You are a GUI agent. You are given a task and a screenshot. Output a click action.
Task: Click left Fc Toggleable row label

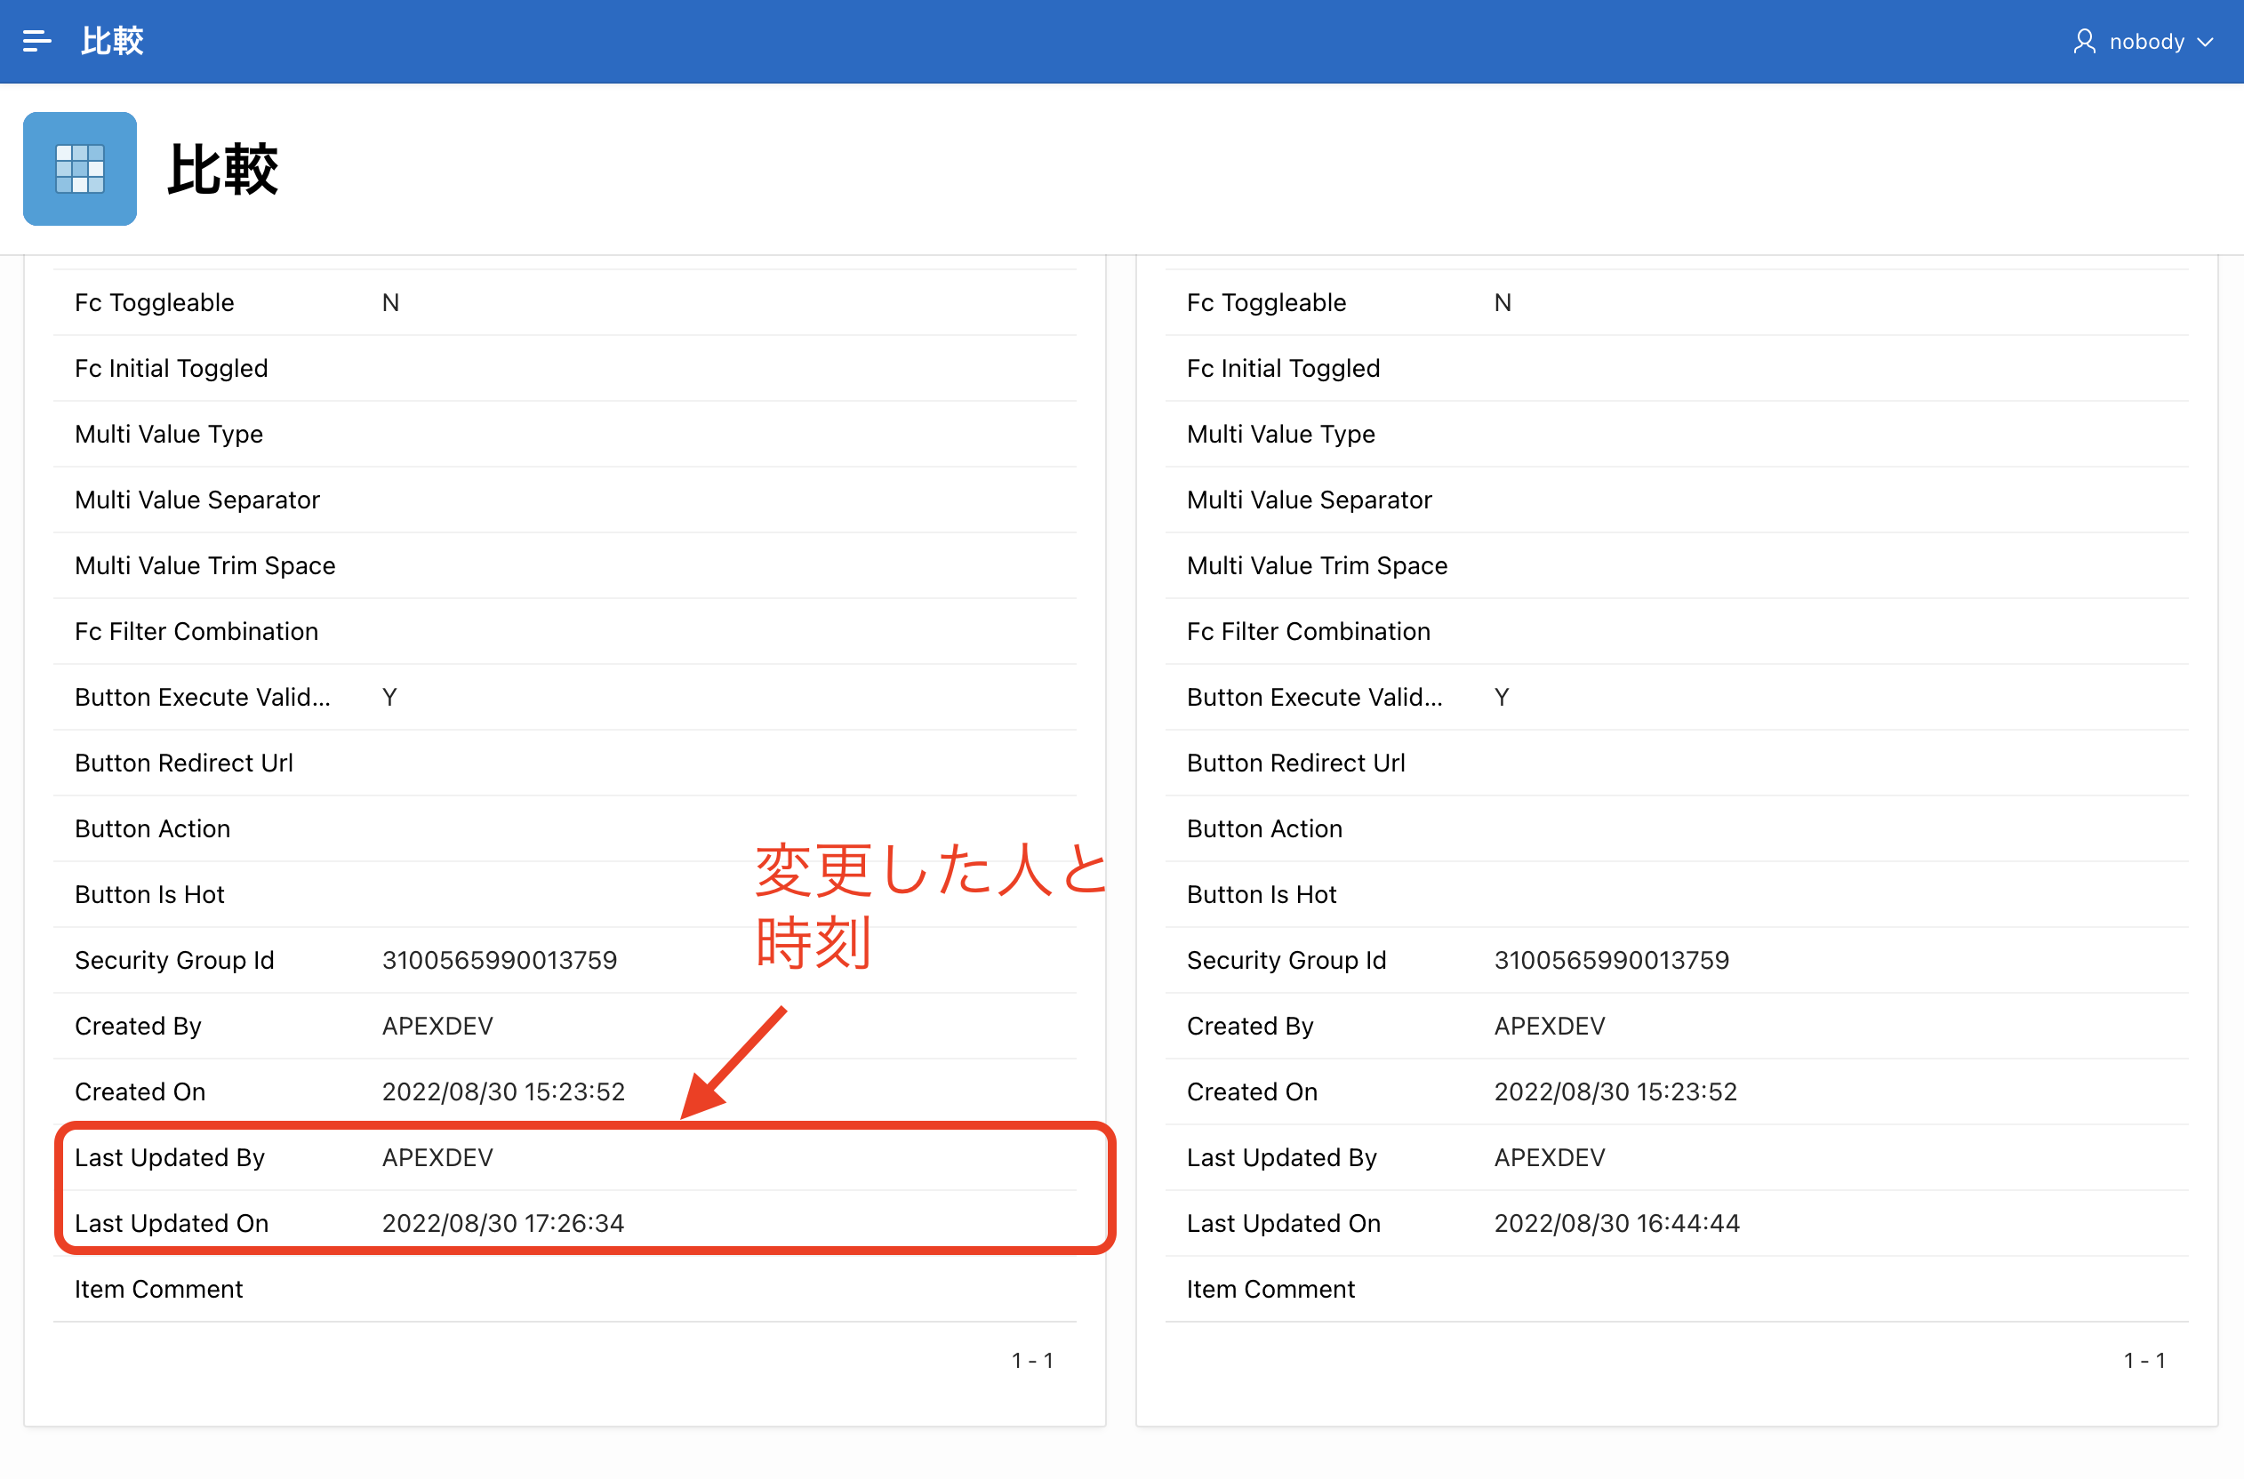[x=155, y=302]
